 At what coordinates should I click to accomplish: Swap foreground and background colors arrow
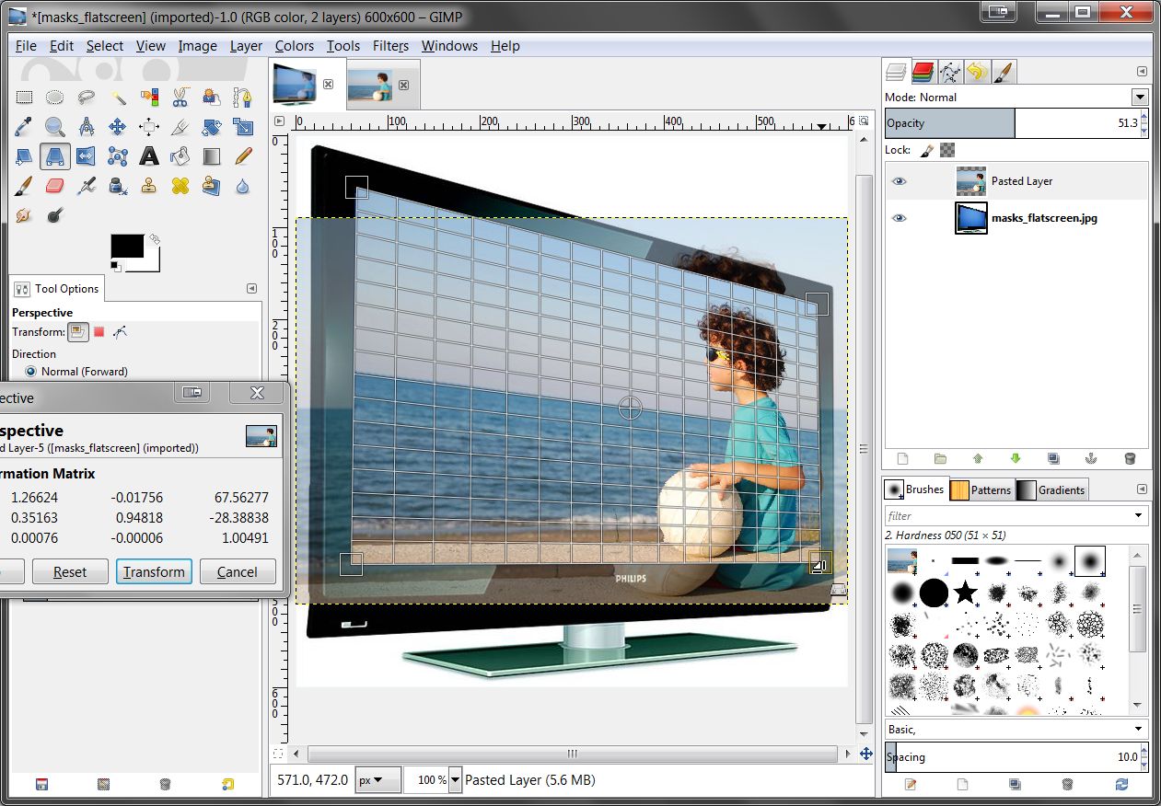[155, 239]
